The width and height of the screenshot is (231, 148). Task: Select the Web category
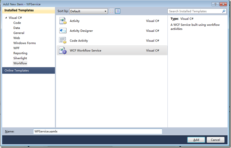pyautogui.click(x=16, y=38)
